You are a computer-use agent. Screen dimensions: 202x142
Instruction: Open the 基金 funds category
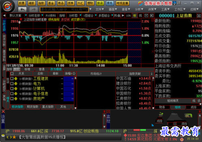pyautogui.click(x=51, y=3)
